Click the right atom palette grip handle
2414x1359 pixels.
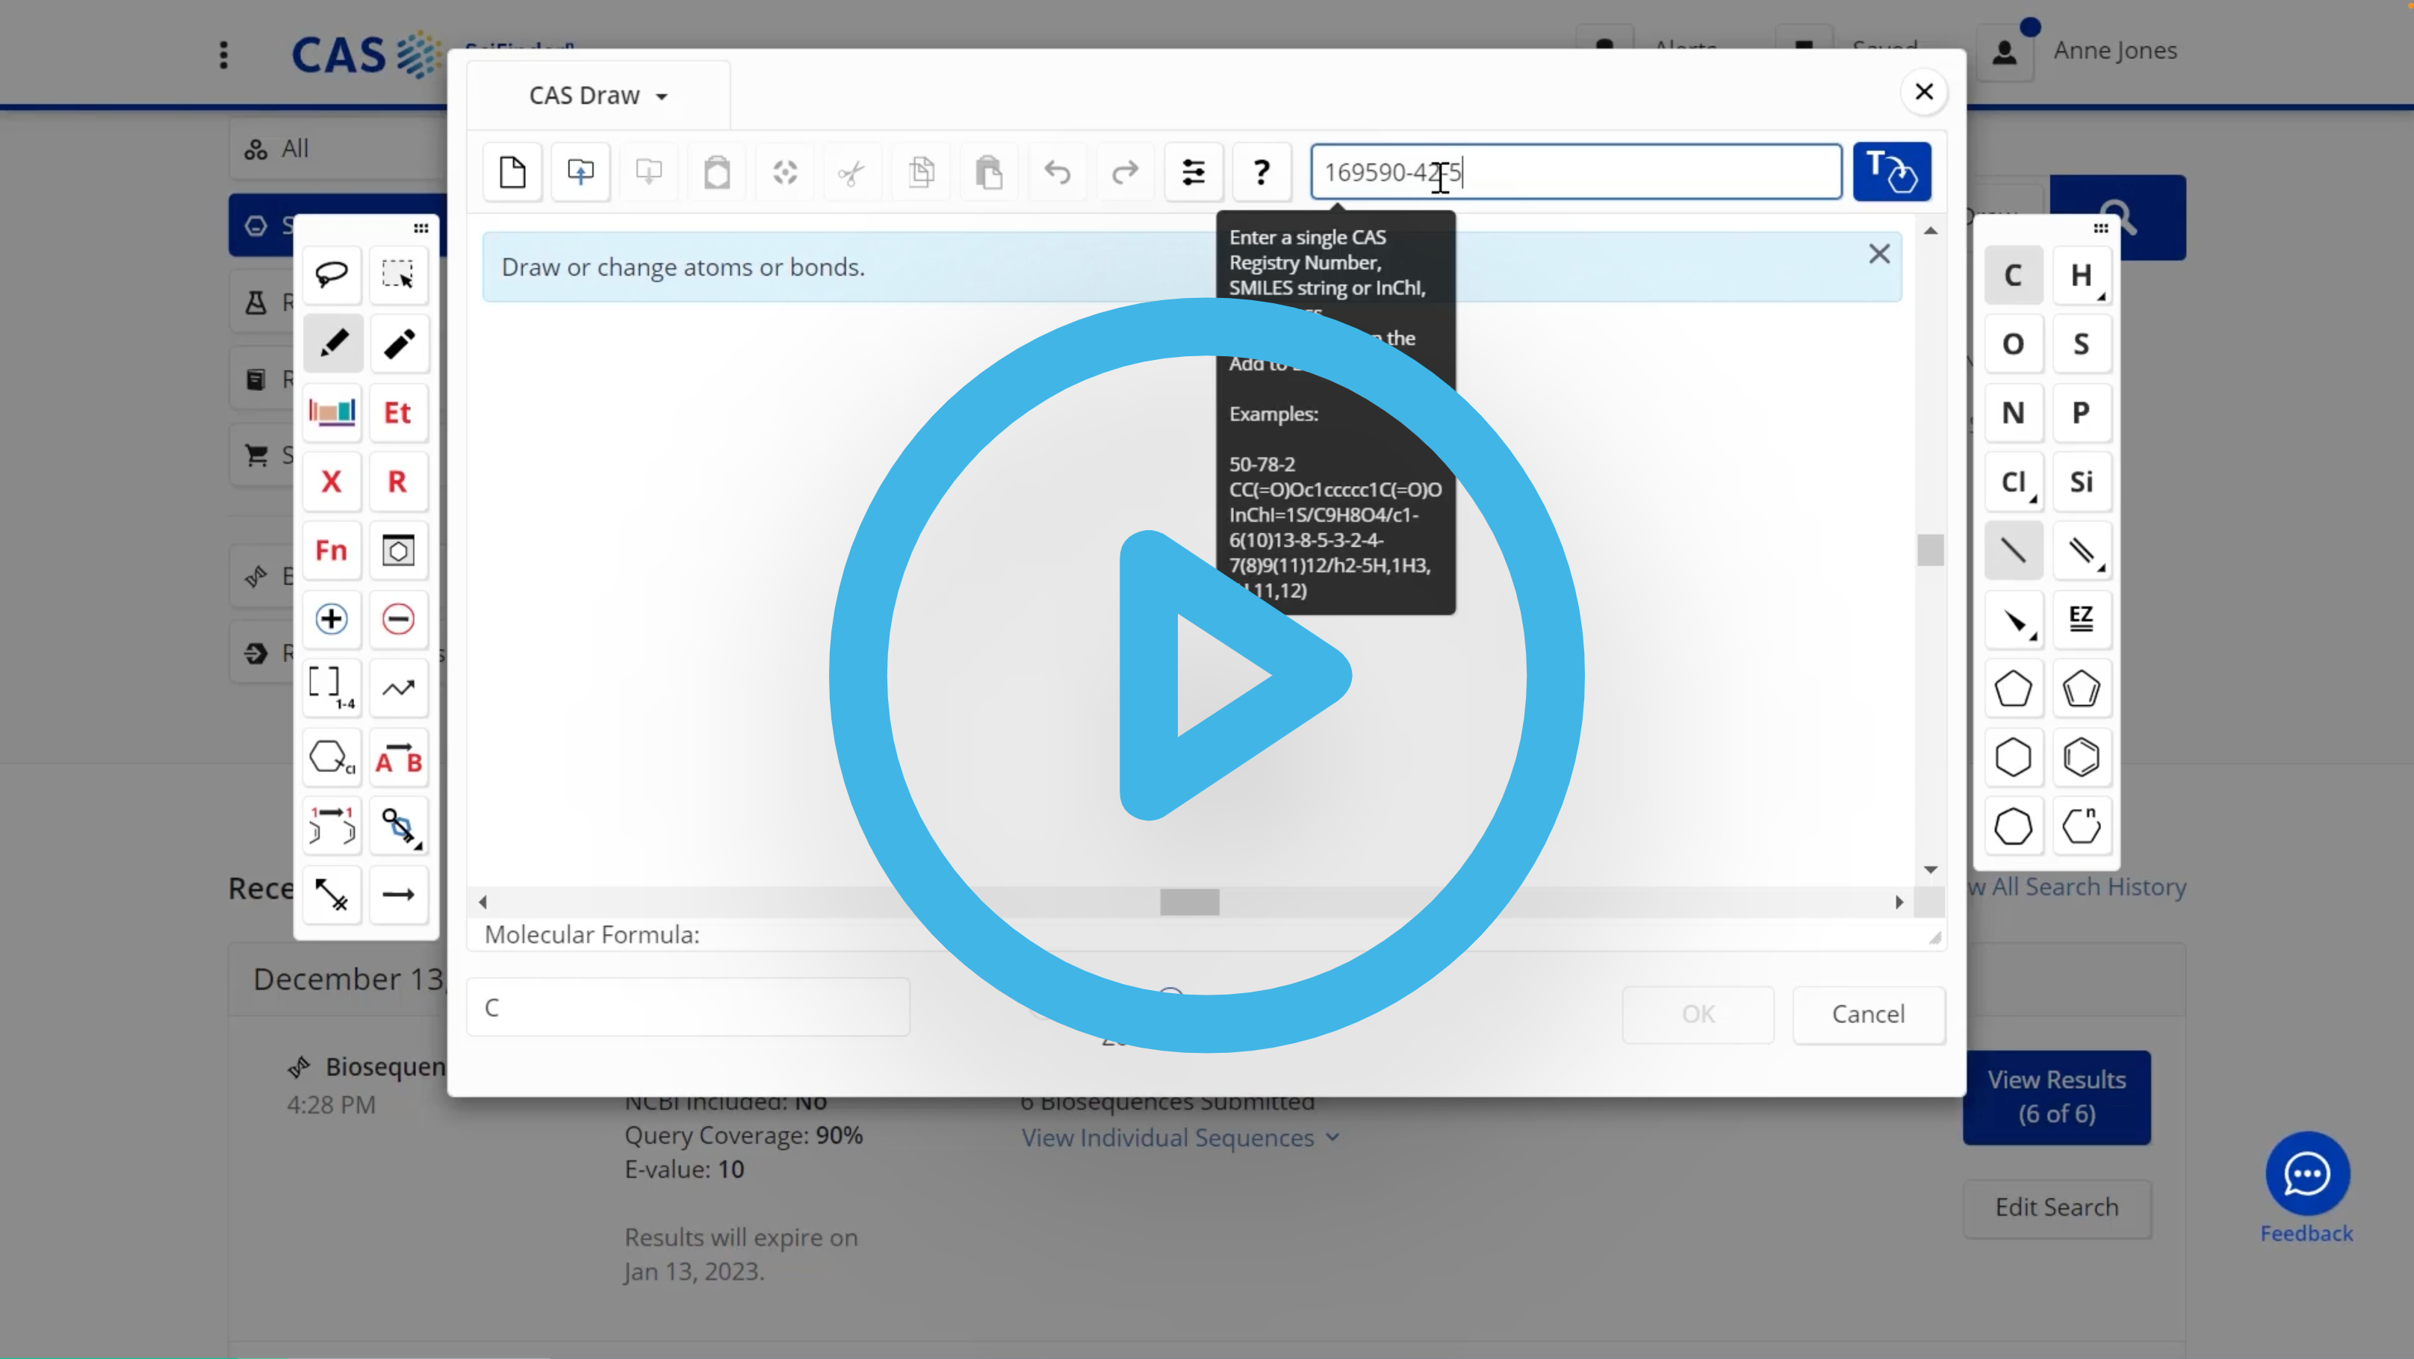[x=2100, y=228]
